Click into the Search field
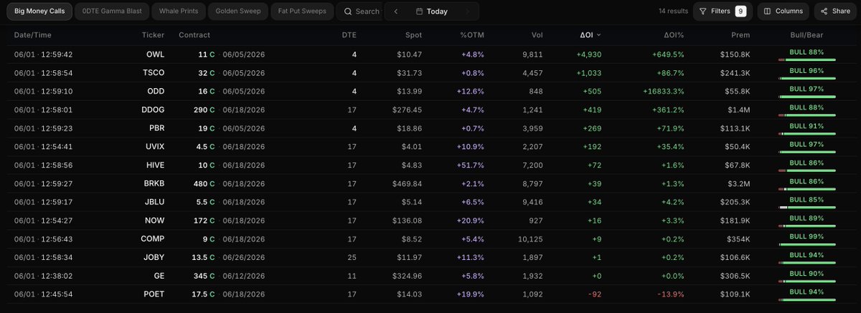 tap(361, 11)
